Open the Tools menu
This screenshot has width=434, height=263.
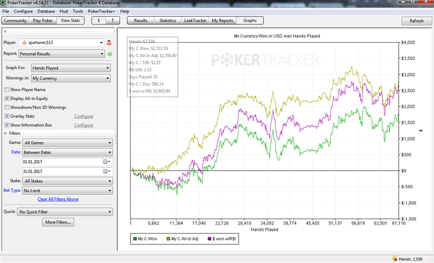click(x=77, y=11)
